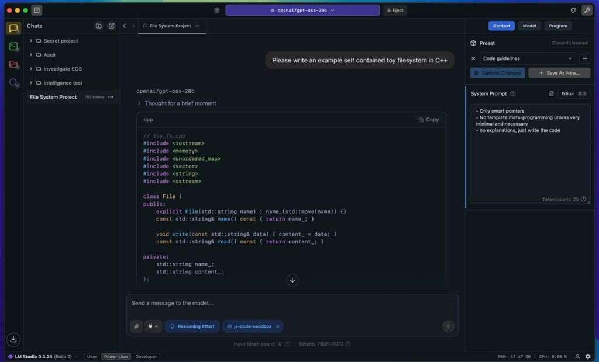Open the My Models folder icon
The width and height of the screenshot is (599, 362).
tap(13, 64)
